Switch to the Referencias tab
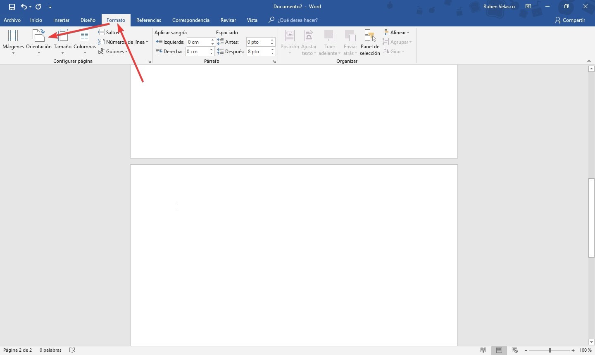 tap(149, 20)
